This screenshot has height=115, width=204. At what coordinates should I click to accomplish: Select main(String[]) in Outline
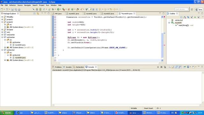pyautogui.click(x=184, y=25)
